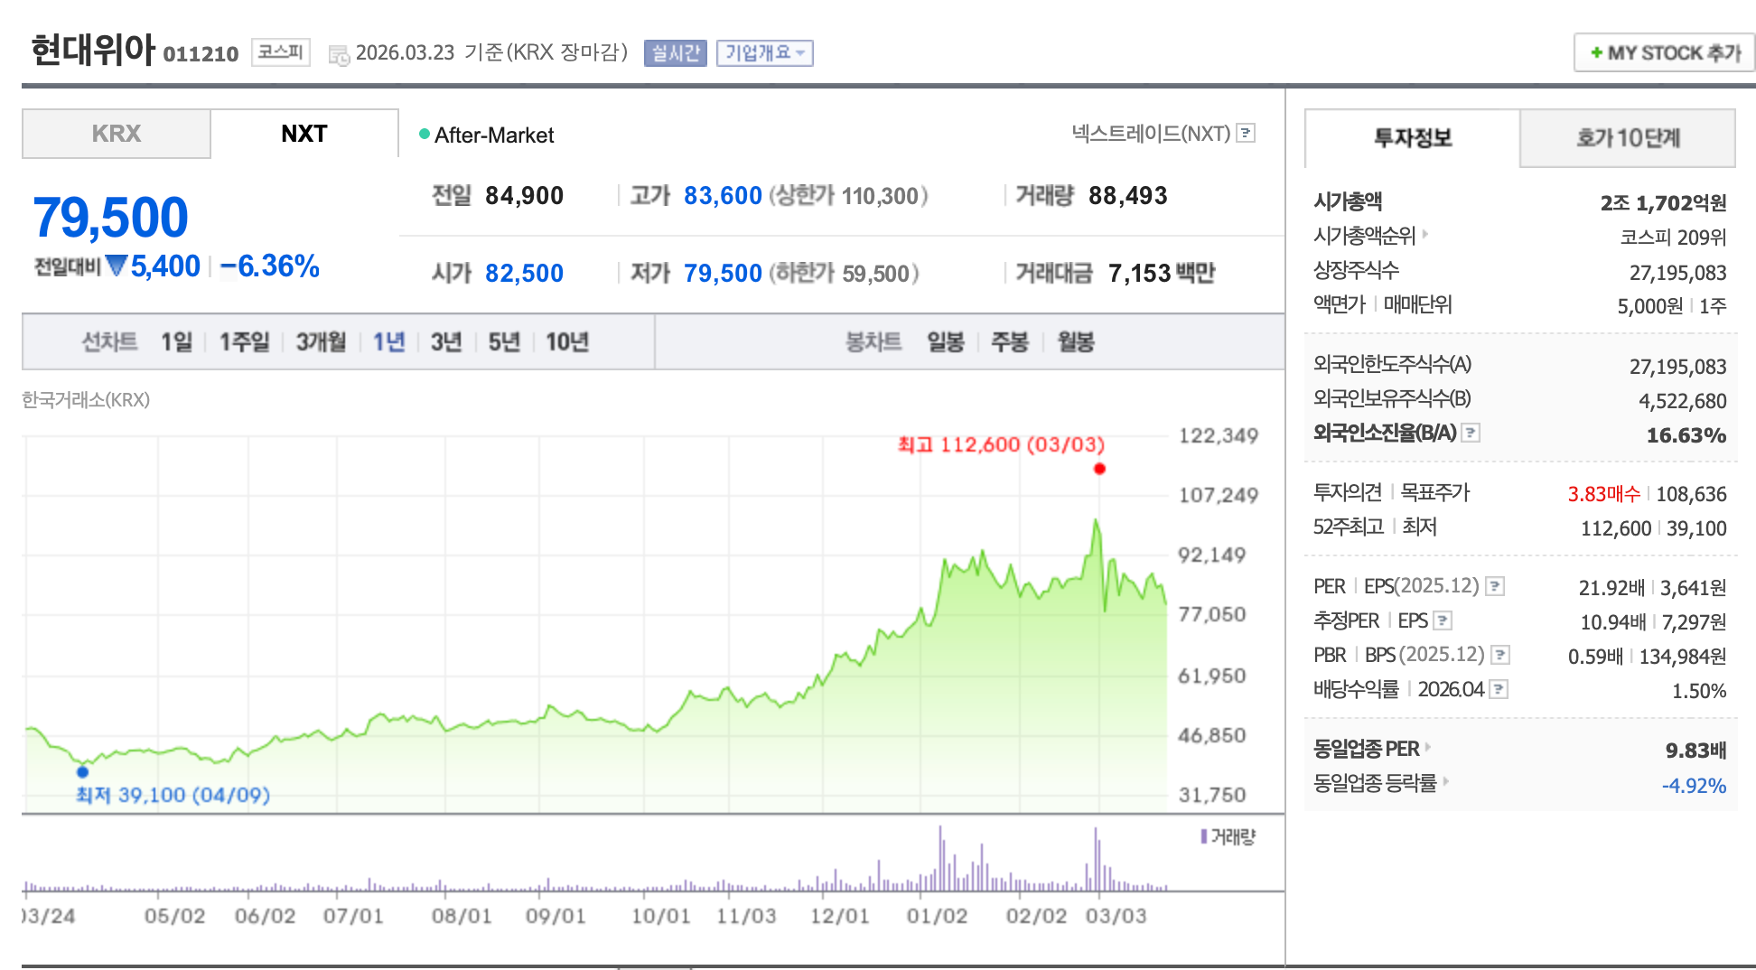Click the 코스피 209위 ranking value
The width and height of the screenshot is (1756, 970).
point(1673,238)
